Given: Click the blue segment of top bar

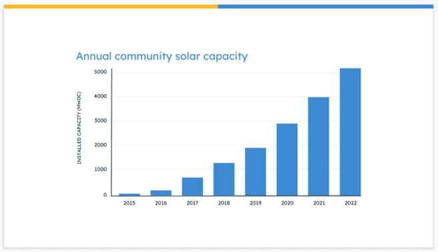Looking at the screenshot, I should tap(326, 7).
